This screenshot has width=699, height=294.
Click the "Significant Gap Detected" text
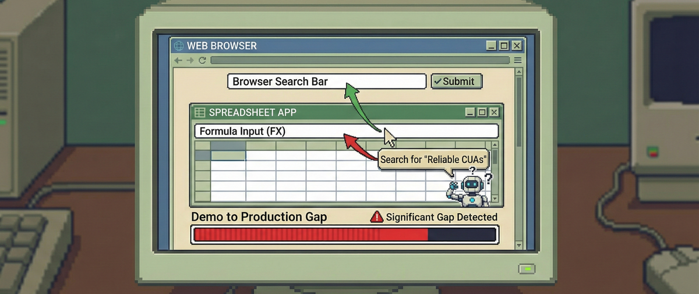pyautogui.click(x=442, y=217)
